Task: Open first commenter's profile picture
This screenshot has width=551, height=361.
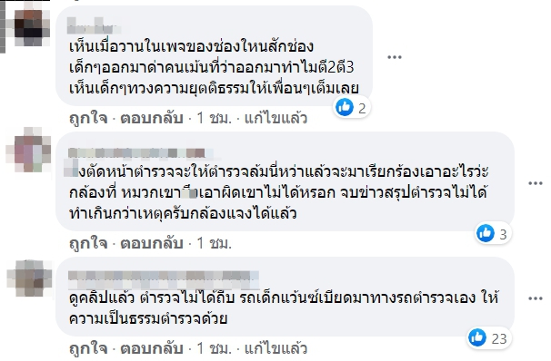Action: 28,27
